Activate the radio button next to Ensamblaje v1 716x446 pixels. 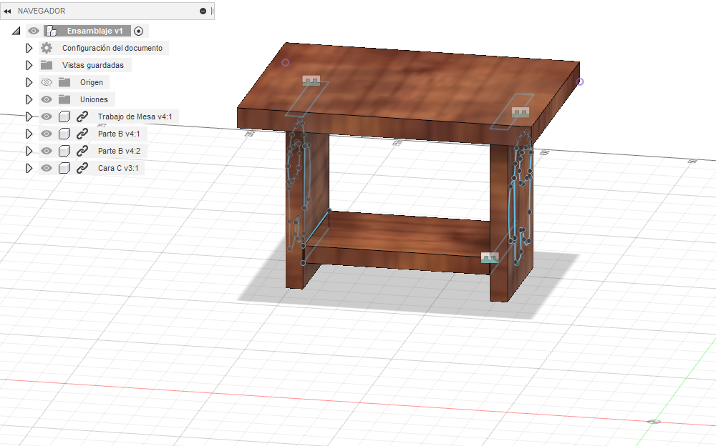click(x=139, y=31)
